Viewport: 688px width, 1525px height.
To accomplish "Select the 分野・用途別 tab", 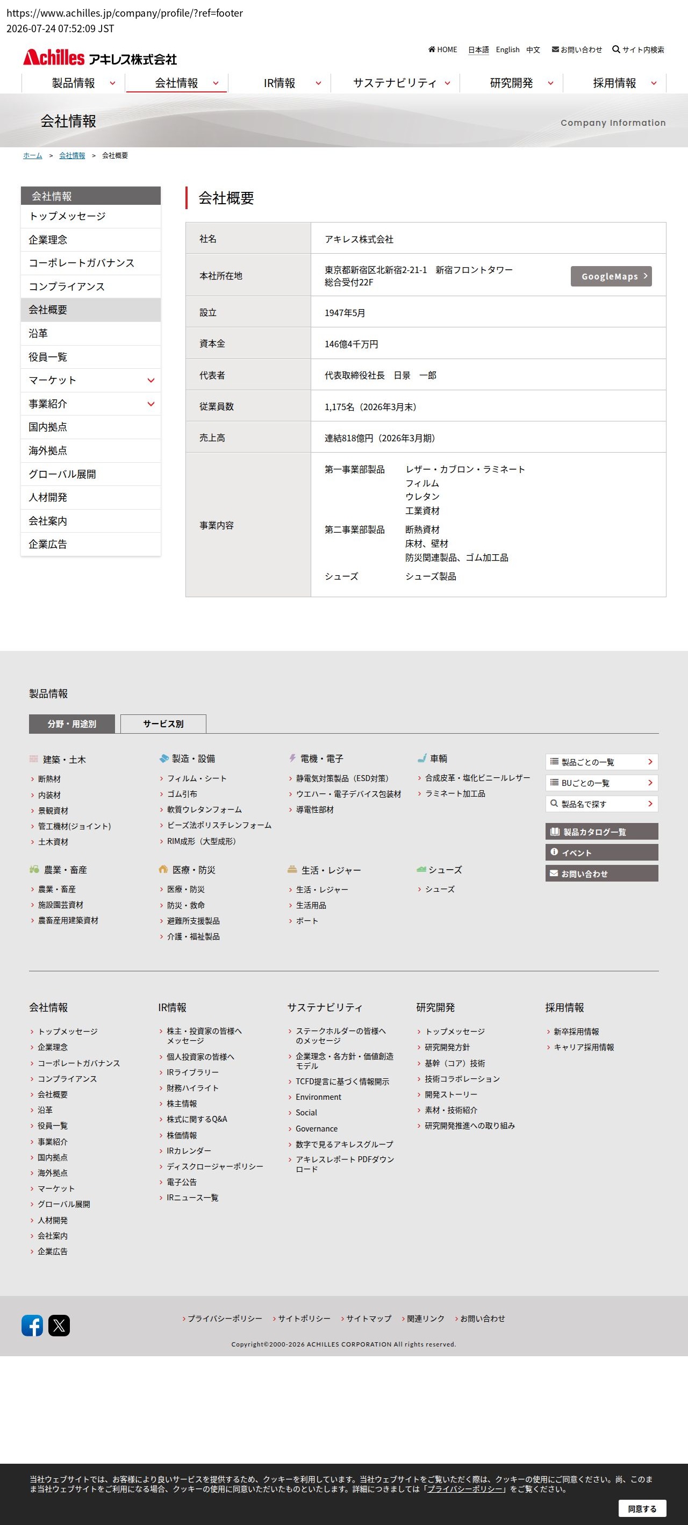I will click(x=71, y=724).
